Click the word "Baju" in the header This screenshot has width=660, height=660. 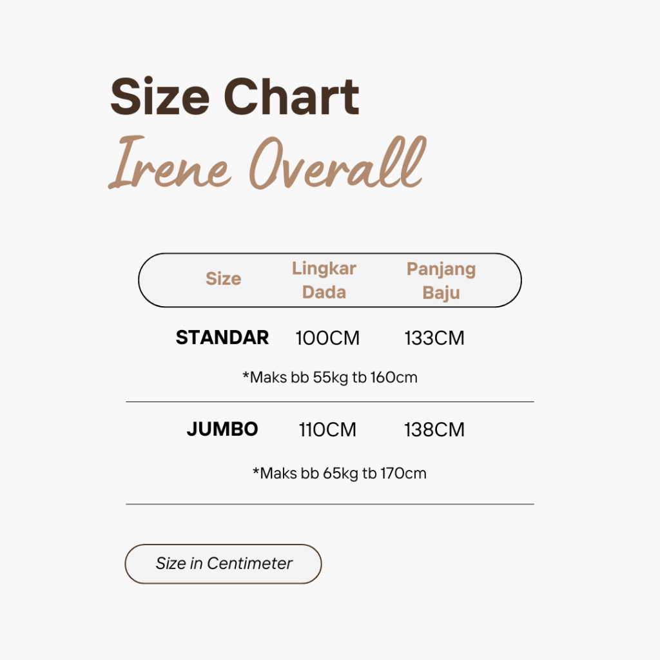point(441,293)
